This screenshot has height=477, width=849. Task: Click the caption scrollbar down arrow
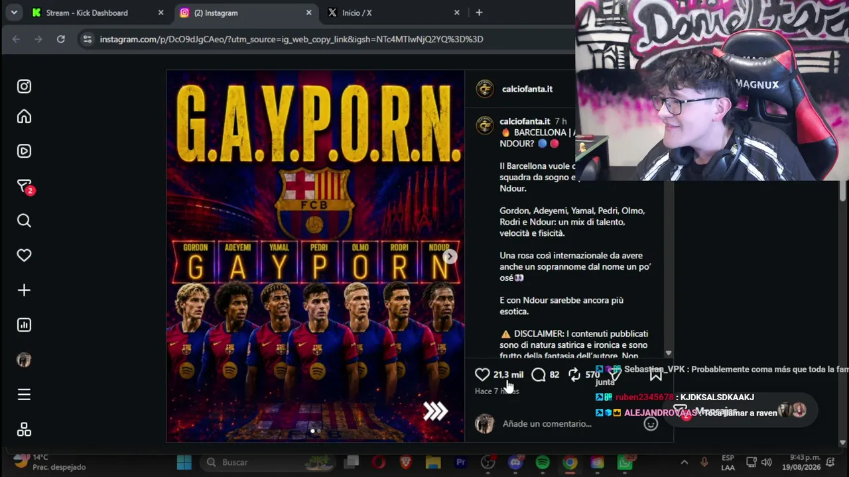tap(669, 354)
